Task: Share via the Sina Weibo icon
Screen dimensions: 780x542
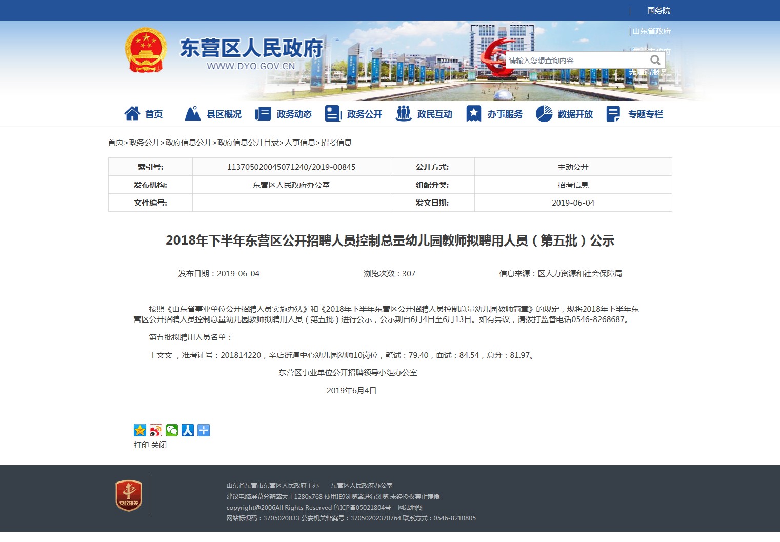Action: click(x=156, y=430)
